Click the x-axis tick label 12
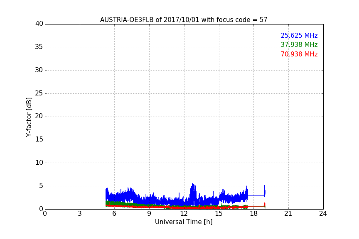This screenshot has width=359, height=239. (184, 214)
